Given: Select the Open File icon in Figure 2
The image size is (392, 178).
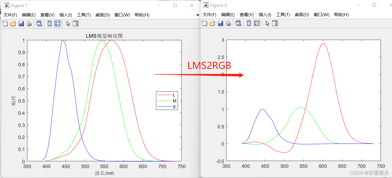Looking at the screenshot, I should click(x=212, y=24).
